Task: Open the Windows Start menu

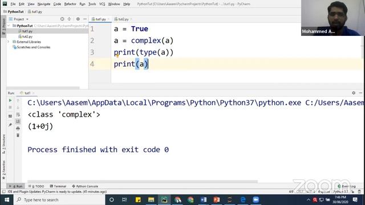Action: click(7, 200)
